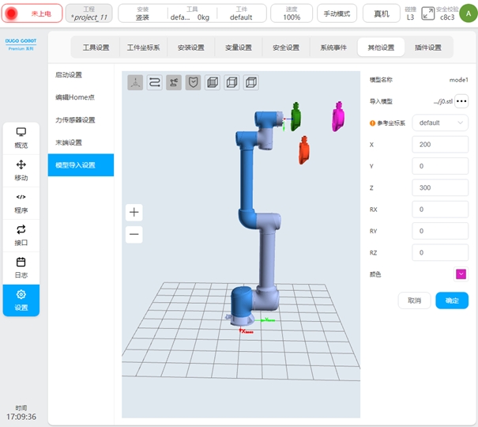Select 力传感器设置 in the settings list
Screen dimensions: 478x427
tap(75, 120)
